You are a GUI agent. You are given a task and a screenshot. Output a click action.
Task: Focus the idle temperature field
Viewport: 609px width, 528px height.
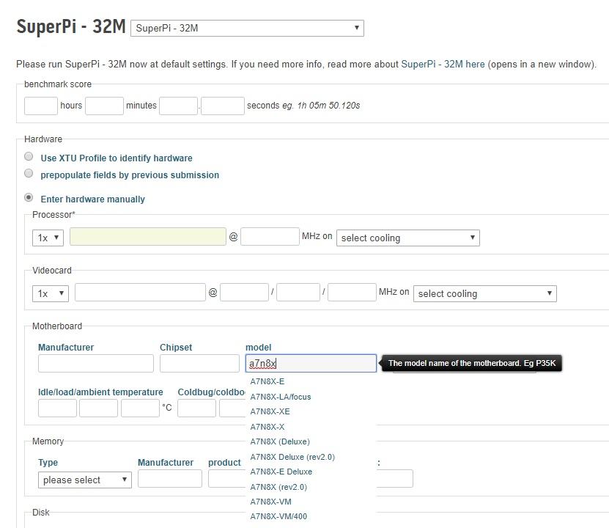[x=57, y=408]
